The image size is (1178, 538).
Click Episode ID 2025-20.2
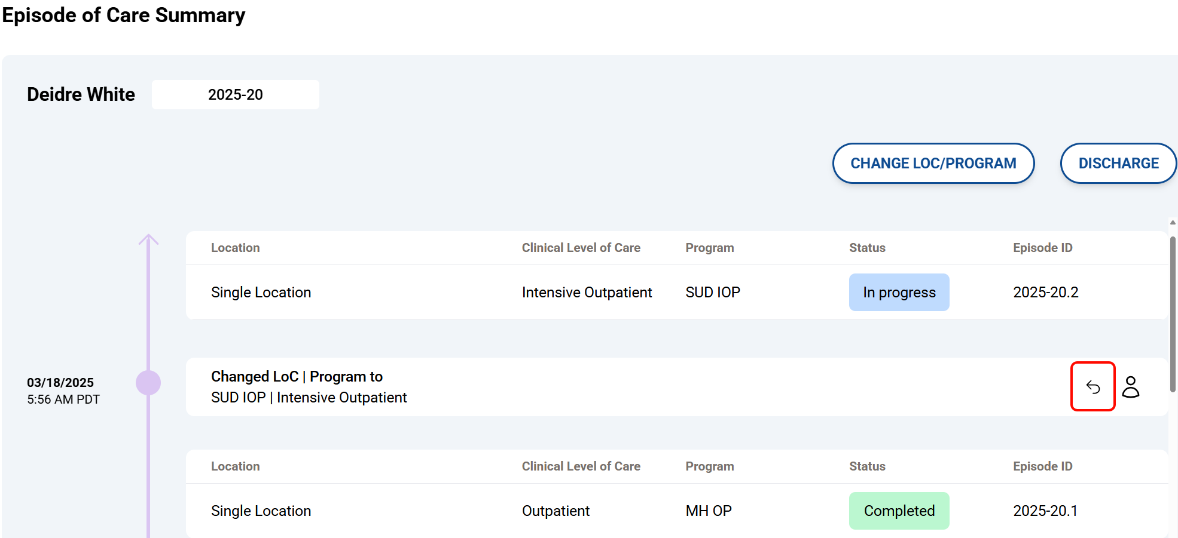click(1046, 292)
